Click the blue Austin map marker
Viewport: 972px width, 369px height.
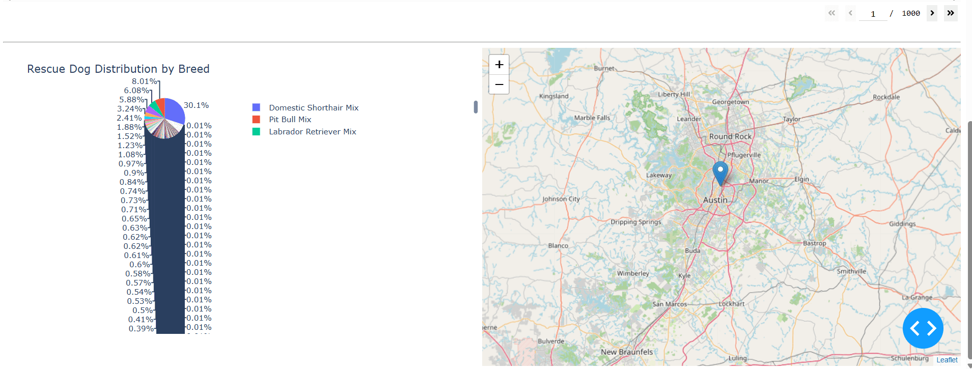[720, 173]
